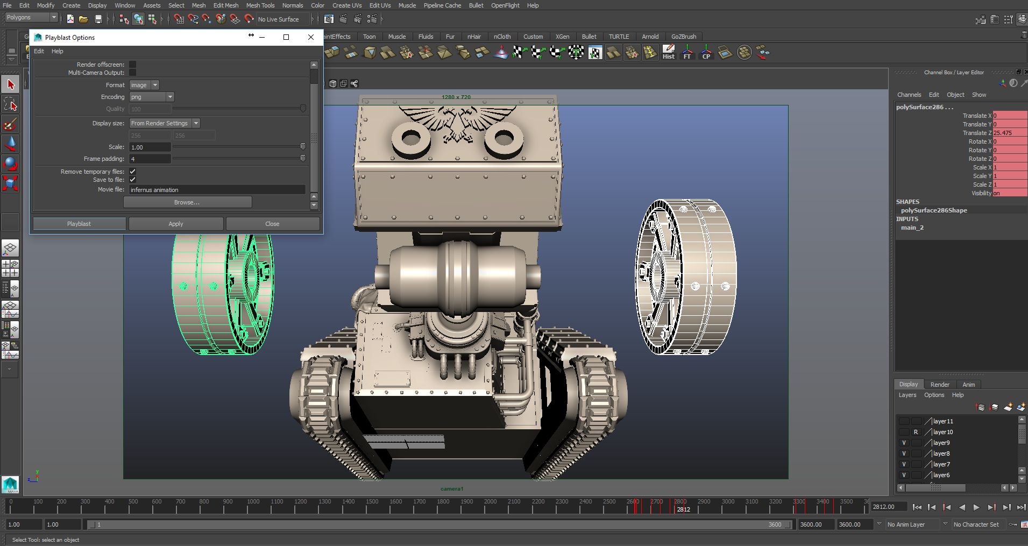Viewport: 1028px width, 546px height.
Task: Click the open scene folder icon
Action: click(83, 19)
